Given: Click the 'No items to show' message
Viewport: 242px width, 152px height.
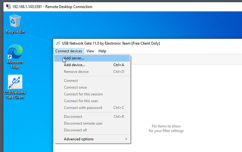Looking at the screenshot, I should click(x=166, y=128).
